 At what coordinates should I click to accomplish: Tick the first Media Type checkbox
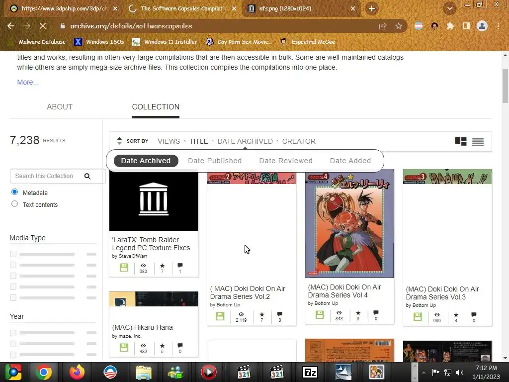click(13, 254)
